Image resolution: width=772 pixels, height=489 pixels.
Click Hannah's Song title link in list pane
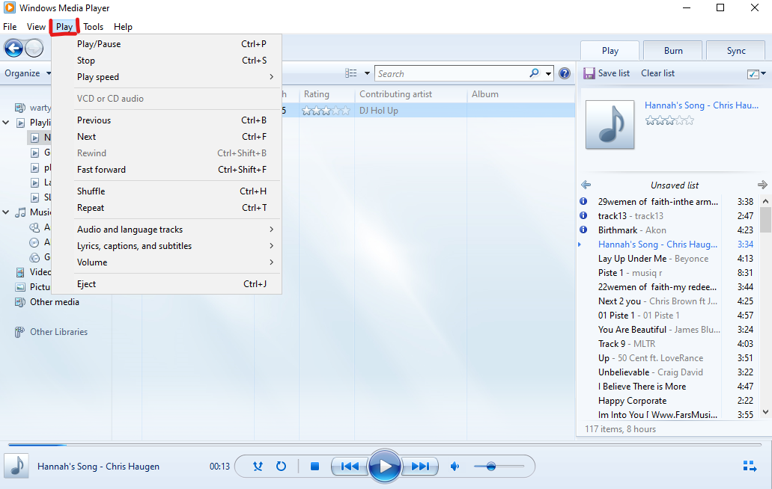(x=702, y=105)
